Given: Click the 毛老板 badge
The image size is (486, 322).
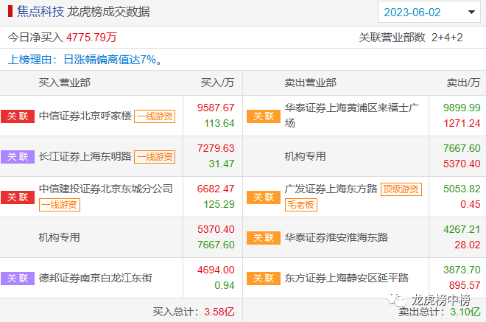Looking at the screenshot, I should click(301, 205).
